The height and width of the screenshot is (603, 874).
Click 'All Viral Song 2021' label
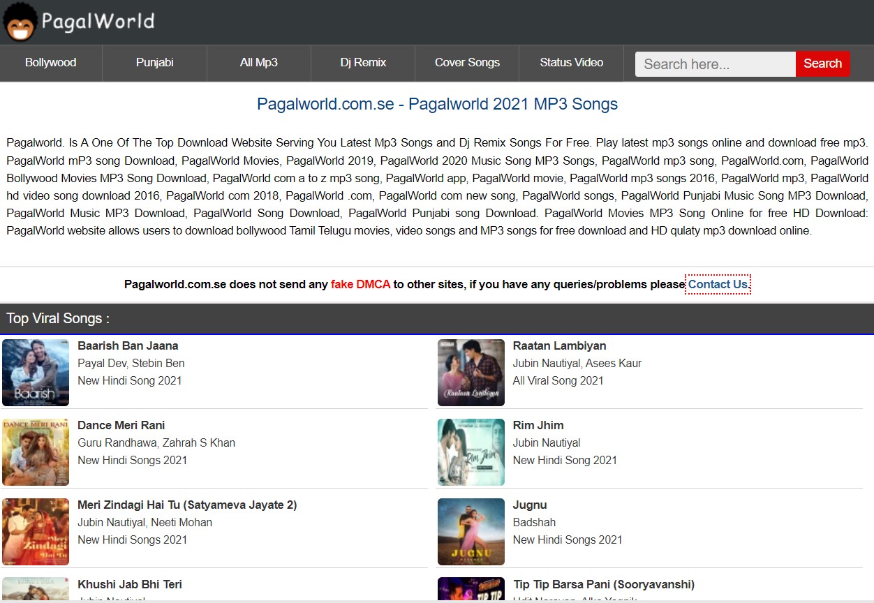coord(558,380)
